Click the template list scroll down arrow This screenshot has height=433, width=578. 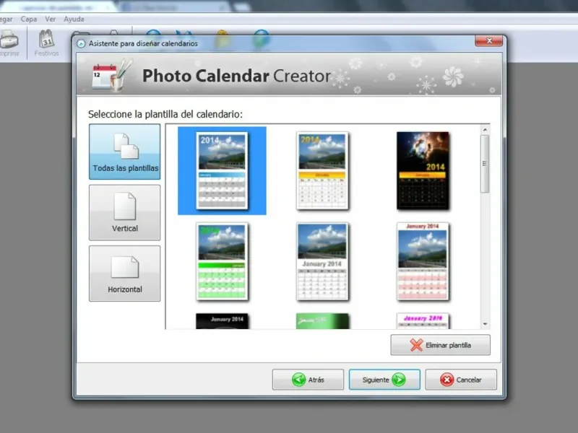point(485,324)
